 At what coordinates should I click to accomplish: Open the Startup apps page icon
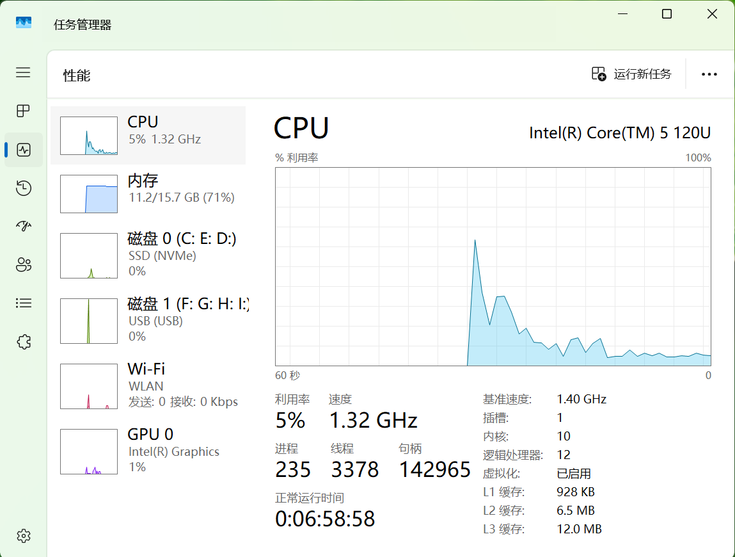[x=23, y=226]
